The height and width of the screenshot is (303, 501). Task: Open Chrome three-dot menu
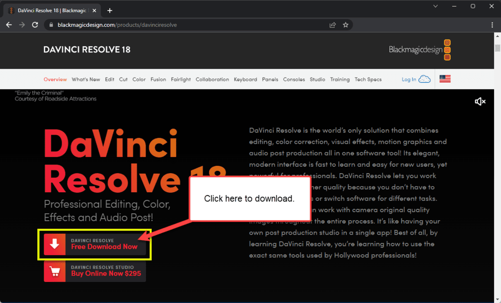492,25
